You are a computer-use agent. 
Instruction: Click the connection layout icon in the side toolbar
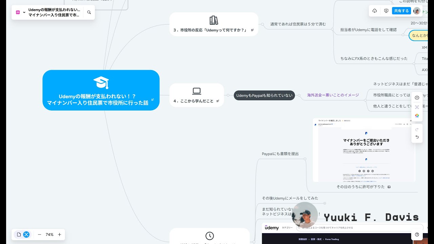[417, 107]
